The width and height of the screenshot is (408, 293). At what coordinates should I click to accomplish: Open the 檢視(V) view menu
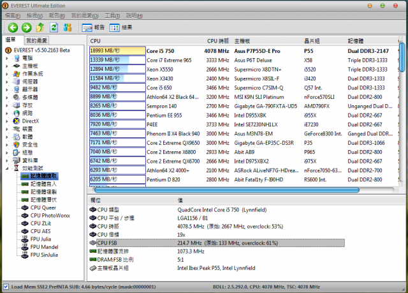(x=34, y=15)
